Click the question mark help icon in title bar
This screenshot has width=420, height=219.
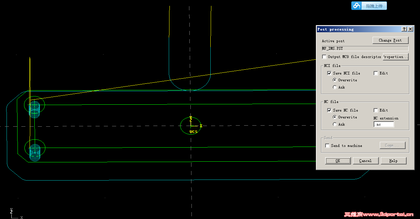click(404, 29)
